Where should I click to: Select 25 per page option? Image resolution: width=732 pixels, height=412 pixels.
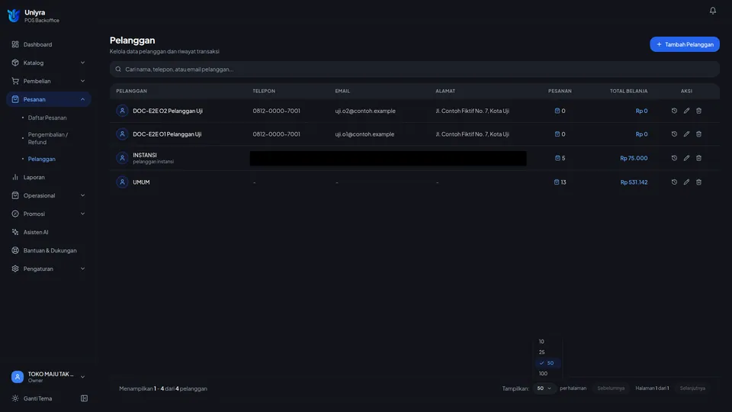547,352
